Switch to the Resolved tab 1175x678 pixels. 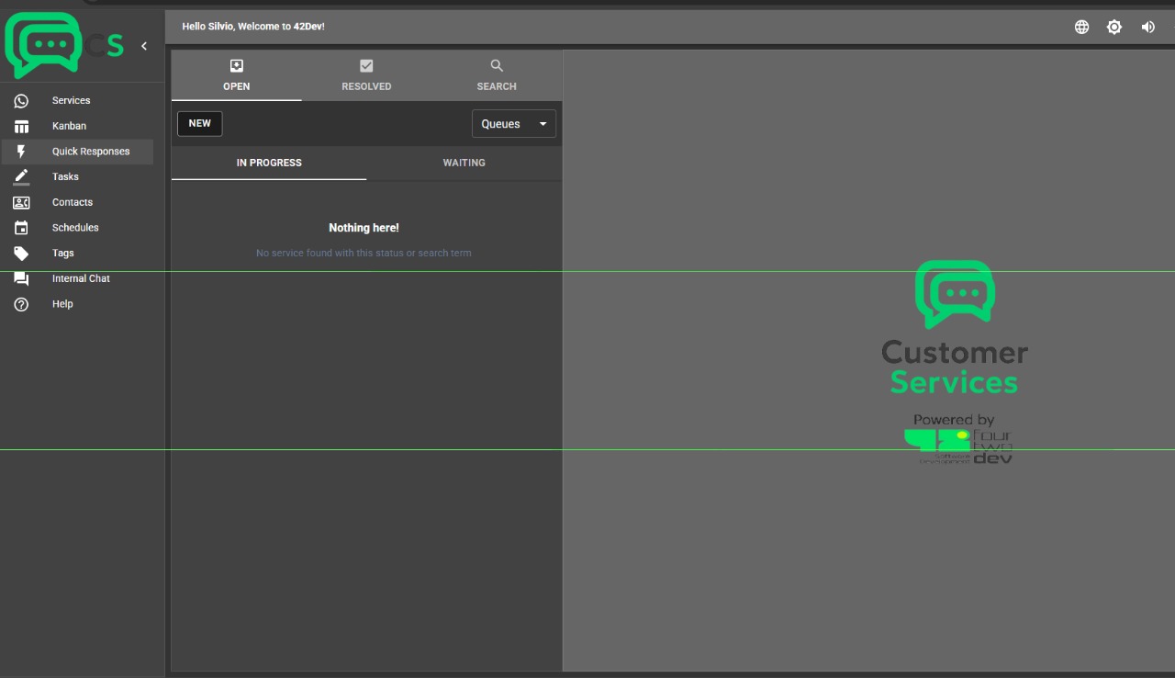(366, 75)
